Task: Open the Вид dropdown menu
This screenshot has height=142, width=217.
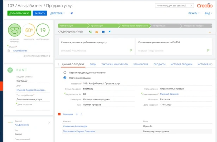Action: point(208,13)
